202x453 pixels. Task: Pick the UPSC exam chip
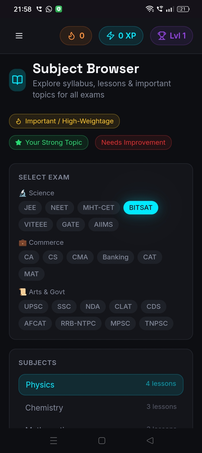click(33, 307)
